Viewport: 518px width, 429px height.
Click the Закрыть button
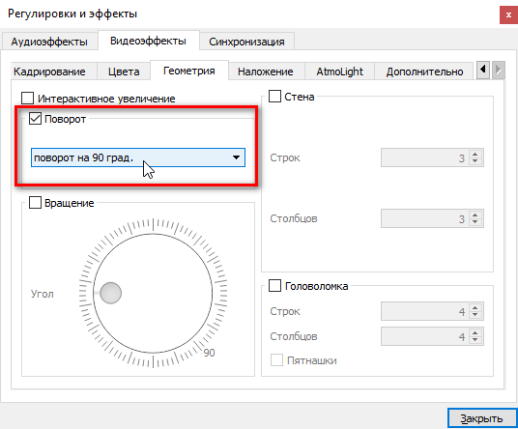pyautogui.click(x=481, y=418)
